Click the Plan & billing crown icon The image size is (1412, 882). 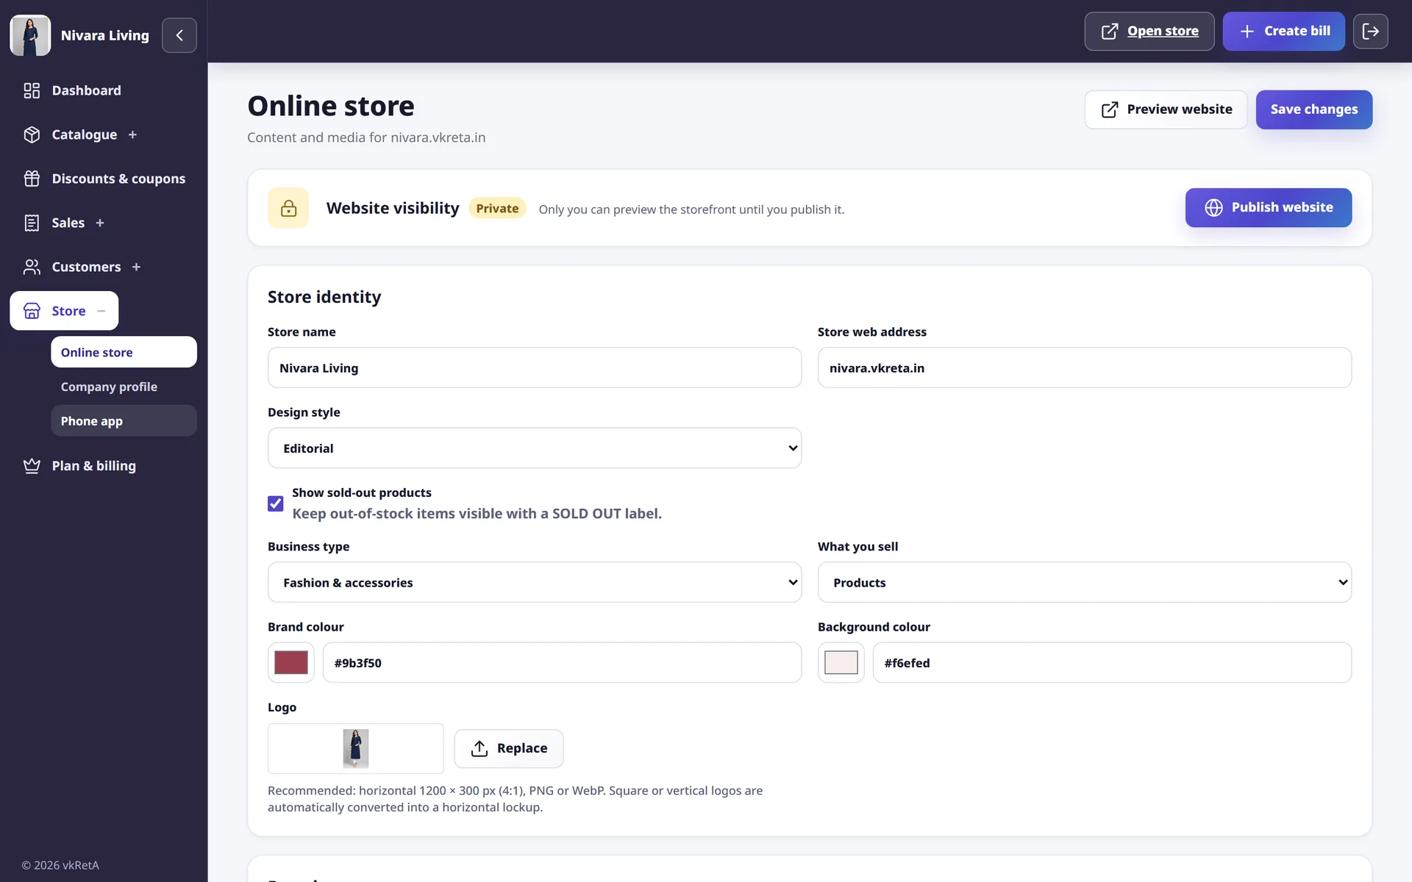32,466
